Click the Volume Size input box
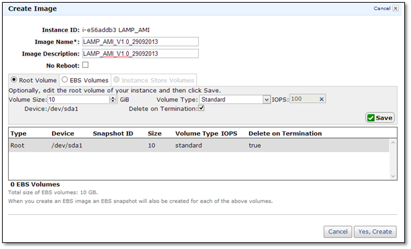 79,99
